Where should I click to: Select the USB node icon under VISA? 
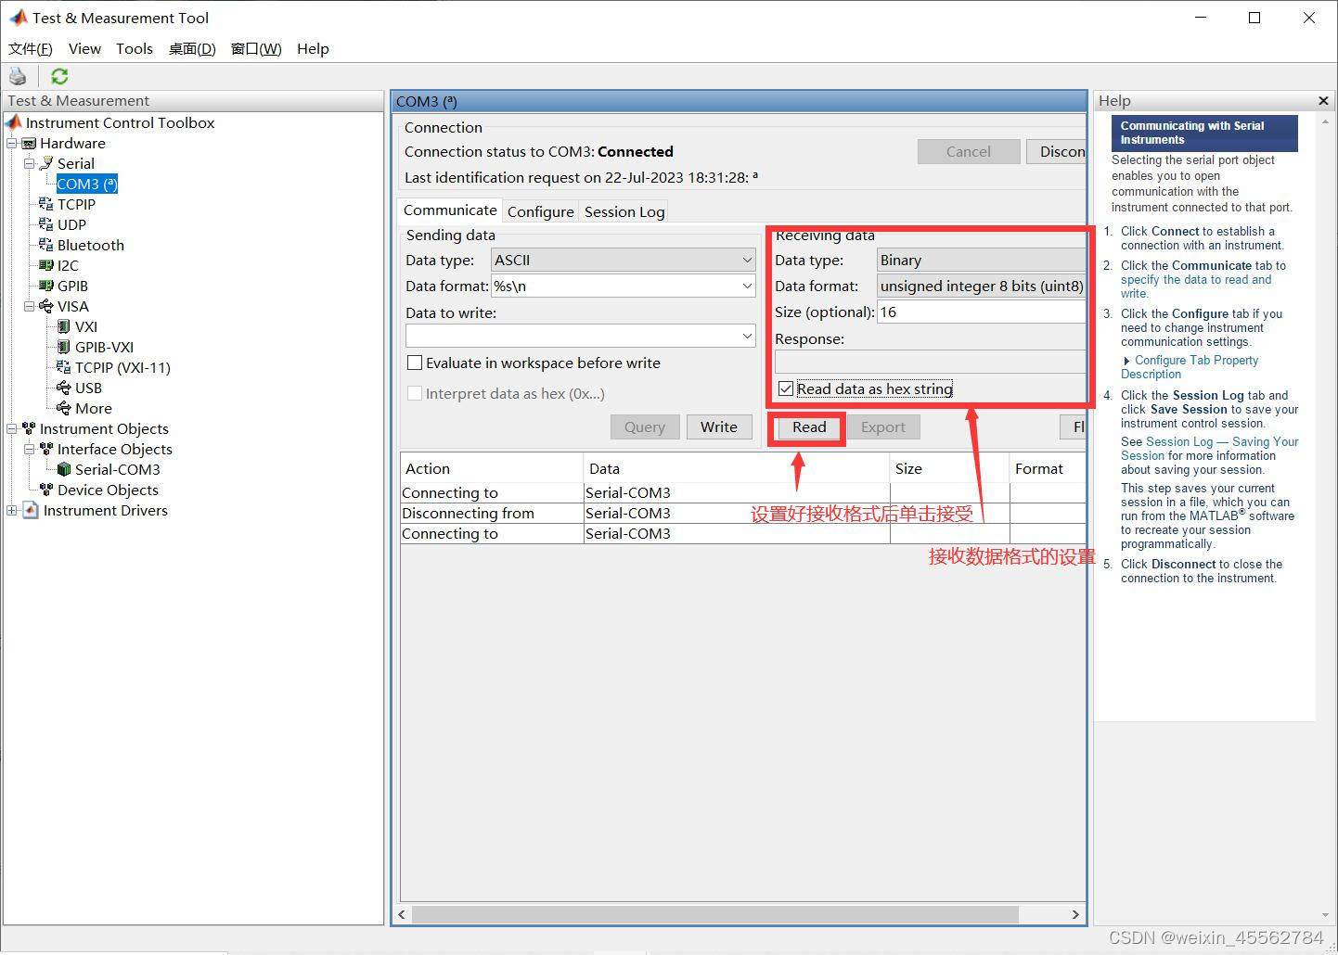[x=62, y=388]
